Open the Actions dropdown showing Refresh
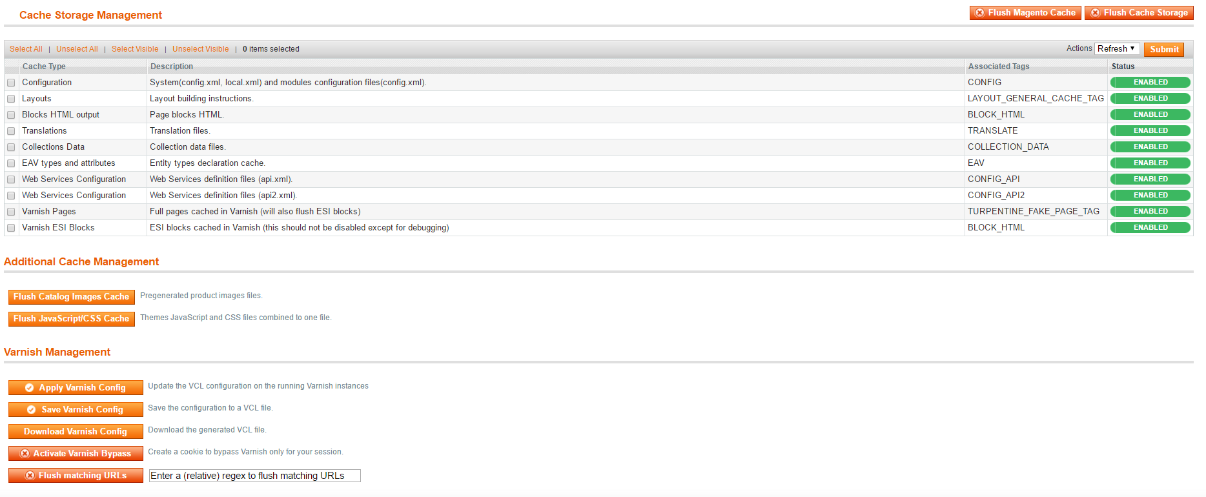Image resolution: width=1206 pixels, height=497 pixels. tap(1116, 48)
